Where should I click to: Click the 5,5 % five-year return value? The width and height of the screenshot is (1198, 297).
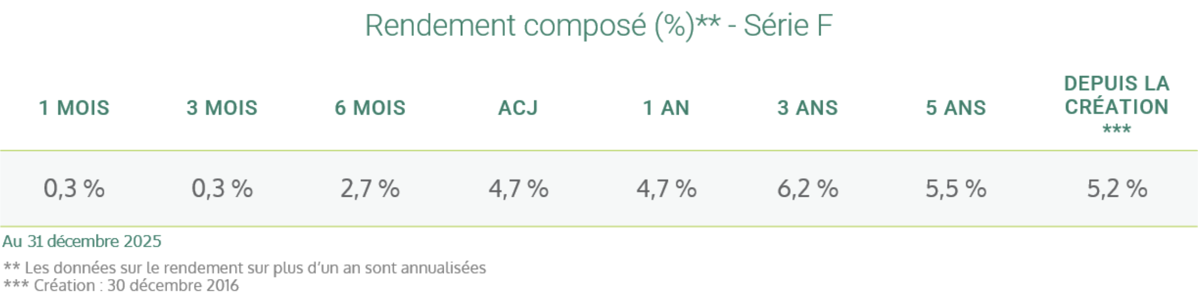click(x=956, y=189)
